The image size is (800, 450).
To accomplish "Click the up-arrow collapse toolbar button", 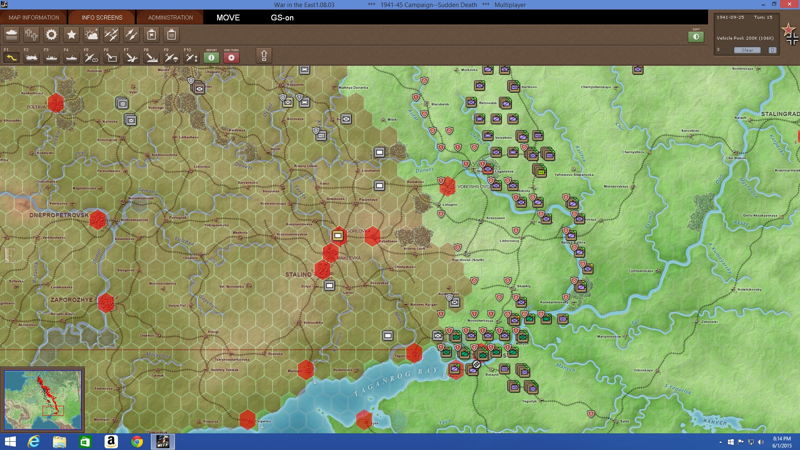I will coord(264,55).
